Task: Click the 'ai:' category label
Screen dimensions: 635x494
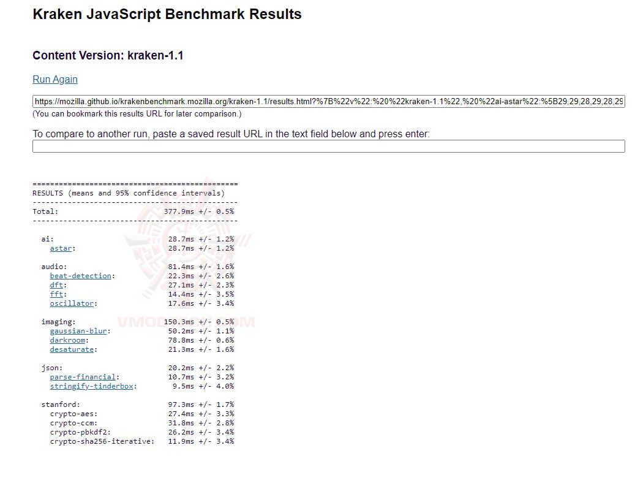Action: (x=47, y=239)
